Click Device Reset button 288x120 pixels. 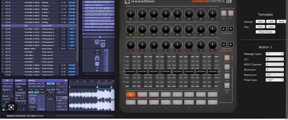281,22
